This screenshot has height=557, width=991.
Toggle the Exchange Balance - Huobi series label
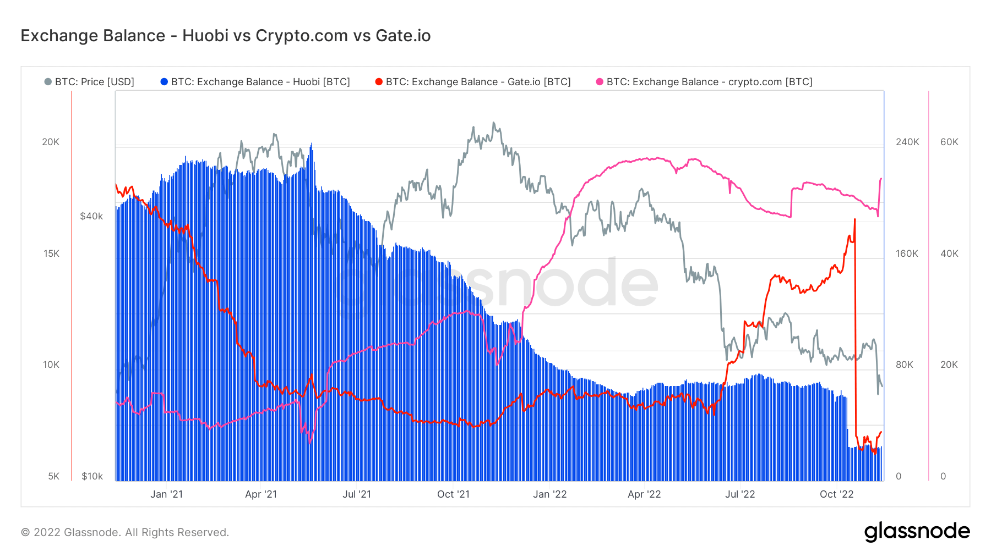[x=260, y=82]
